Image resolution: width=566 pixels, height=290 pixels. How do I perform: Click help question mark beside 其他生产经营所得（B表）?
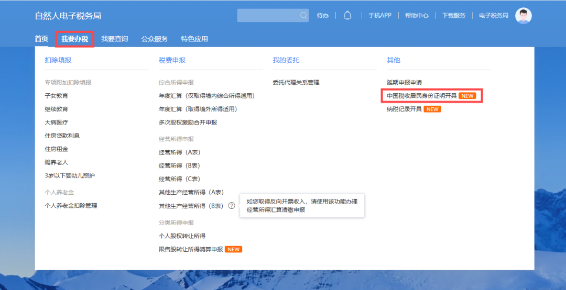tap(231, 206)
